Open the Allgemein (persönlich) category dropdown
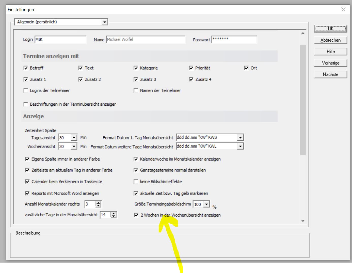352x273 pixels. [105, 22]
